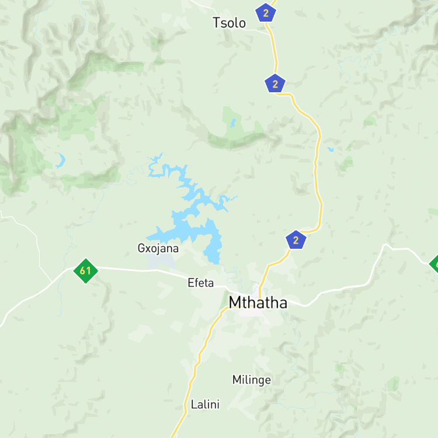Select the Tsolo town label
Image resolution: width=438 pixels, height=438 pixels.
[x=229, y=23]
